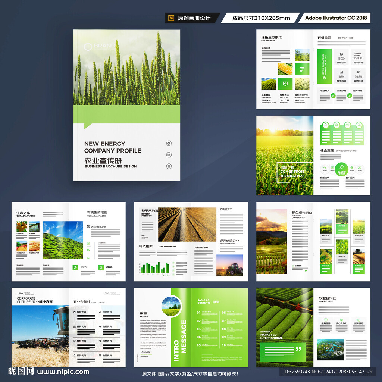Click the presenter chart icon green tile
The width and height of the screenshot is (382, 382).
pos(302,69)
